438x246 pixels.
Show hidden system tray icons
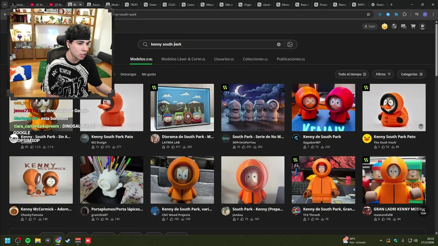(x=381, y=241)
